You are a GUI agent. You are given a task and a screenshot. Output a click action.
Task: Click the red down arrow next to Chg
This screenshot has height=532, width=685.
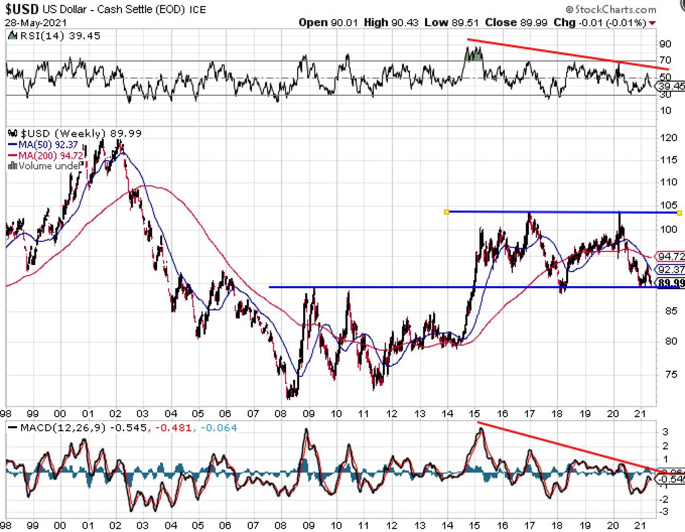point(652,23)
